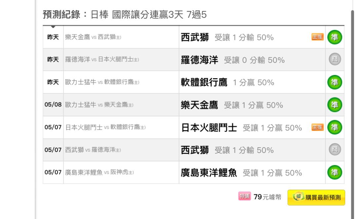Open 廣島東洋鯉魚 vs 阪神虎 matchup

(99, 172)
